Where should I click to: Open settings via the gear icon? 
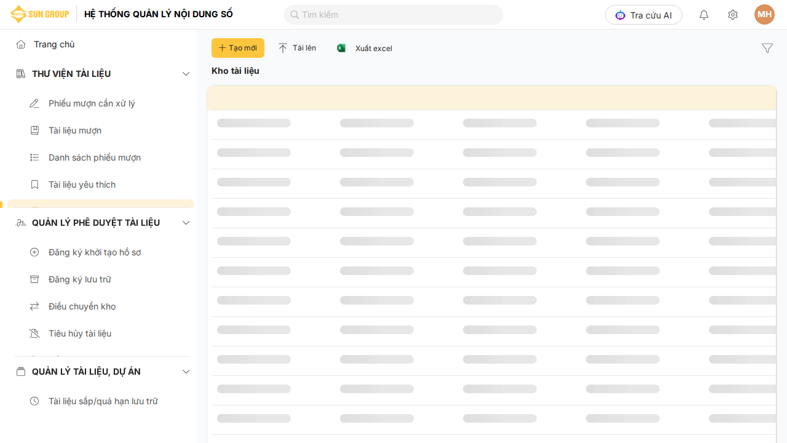point(732,15)
